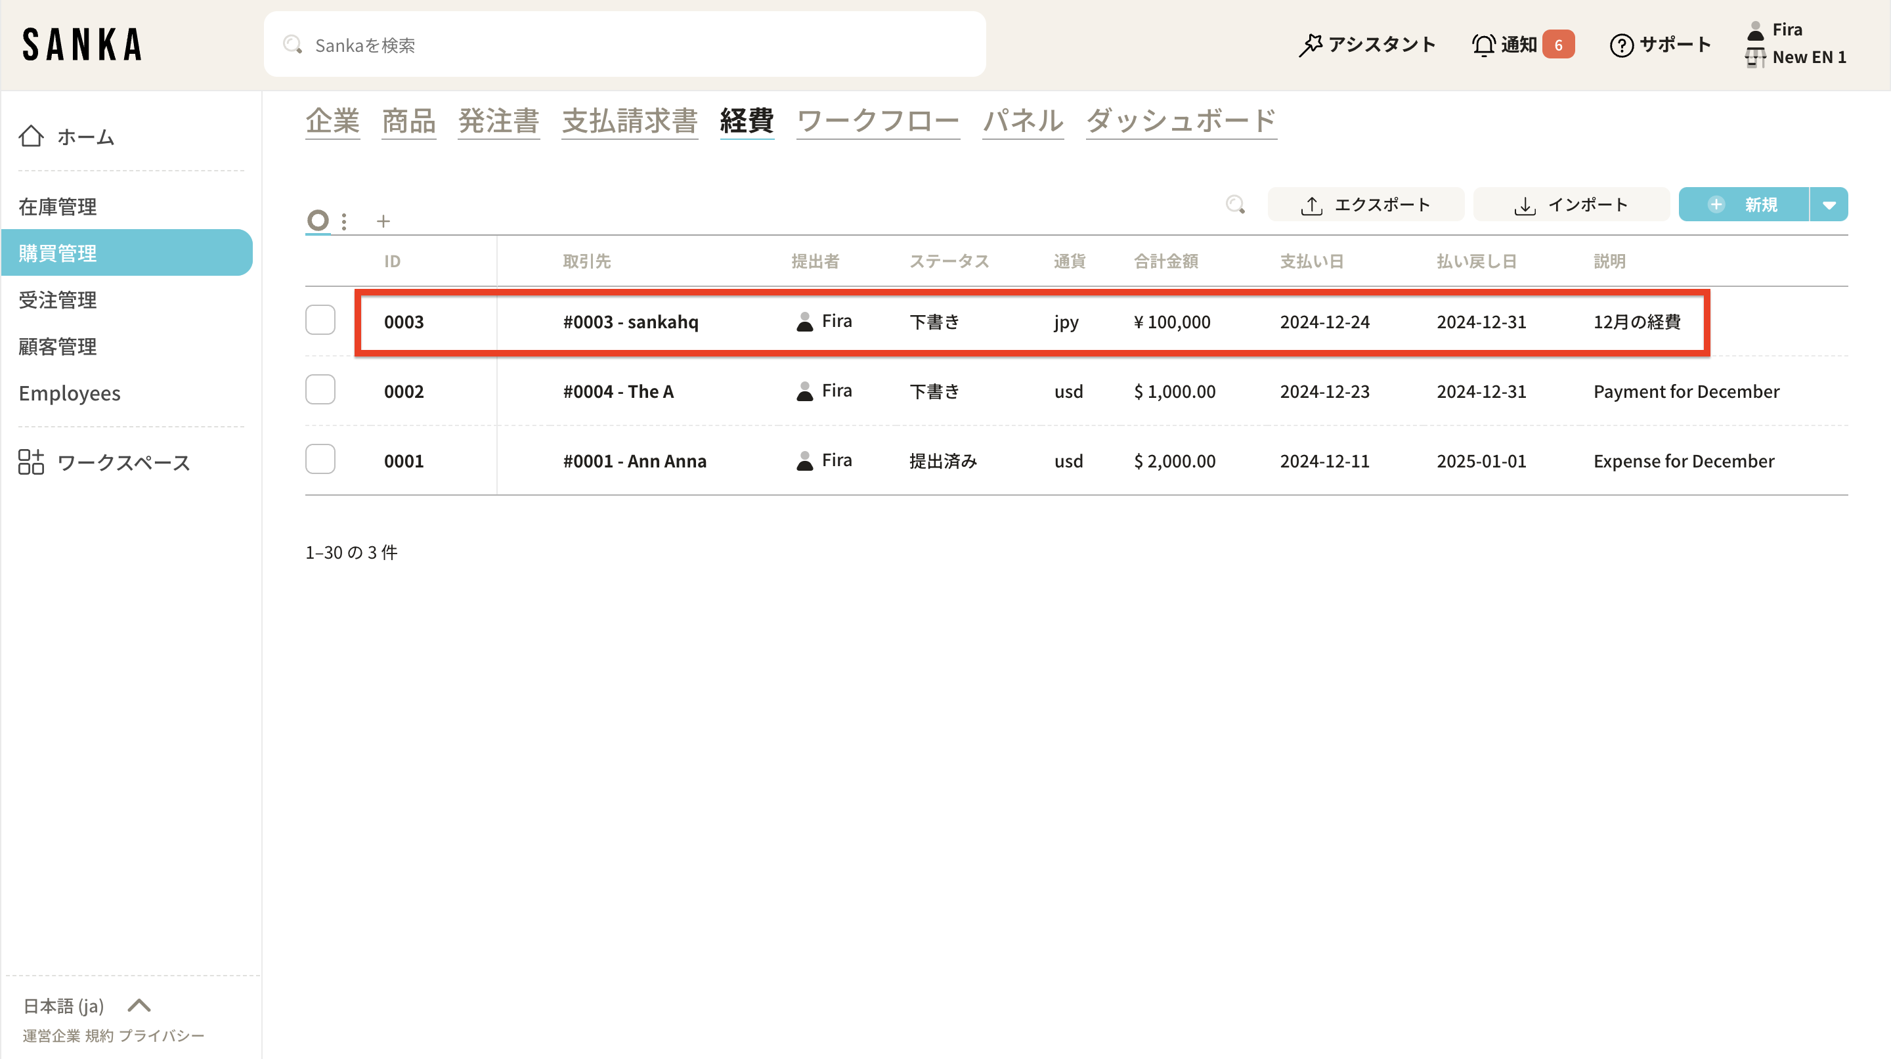The height and width of the screenshot is (1059, 1891).
Task: Switch to the 支払請求書 tab
Action: [x=629, y=121]
